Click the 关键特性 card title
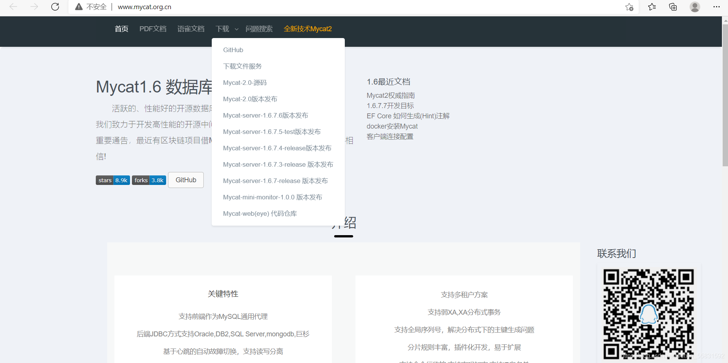728x363 pixels. [223, 294]
